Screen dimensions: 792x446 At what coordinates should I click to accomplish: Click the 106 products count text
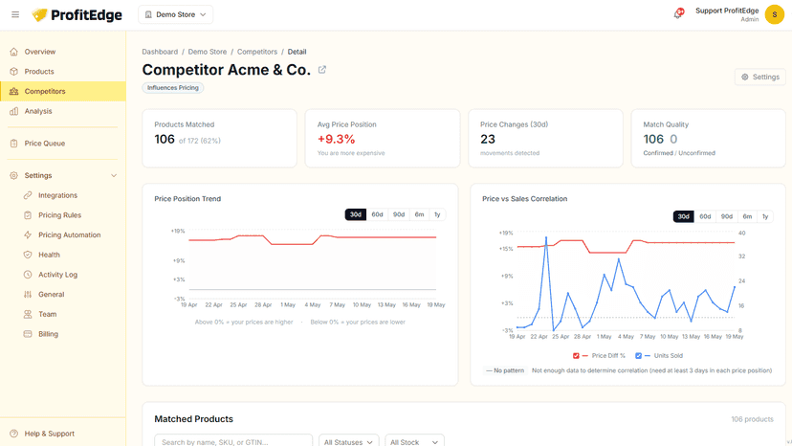tap(752, 419)
